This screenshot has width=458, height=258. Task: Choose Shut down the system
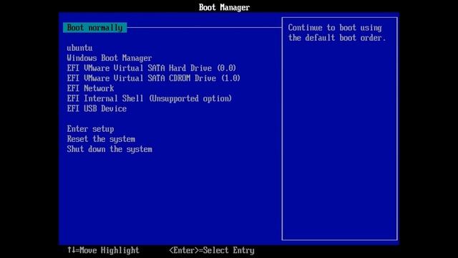(x=109, y=149)
